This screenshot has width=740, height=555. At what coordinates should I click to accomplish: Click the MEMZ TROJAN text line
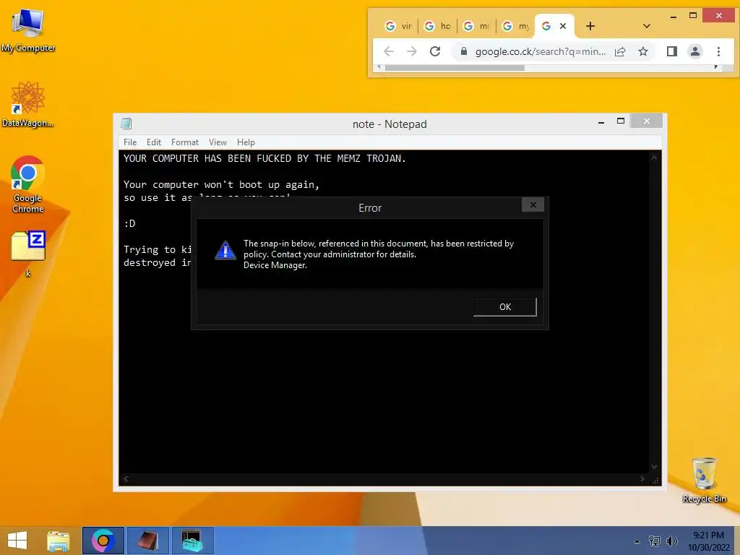(264, 158)
